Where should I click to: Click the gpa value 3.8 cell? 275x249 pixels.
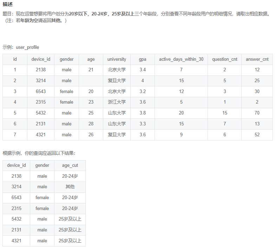tap(142, 113)
